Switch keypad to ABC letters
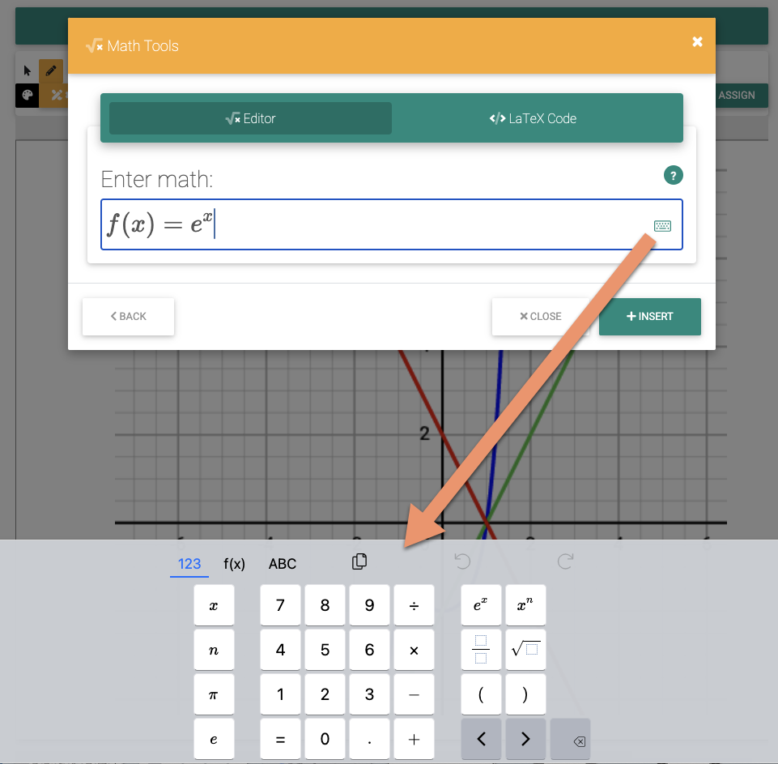 pyautogui.click(x=282, y=563)
